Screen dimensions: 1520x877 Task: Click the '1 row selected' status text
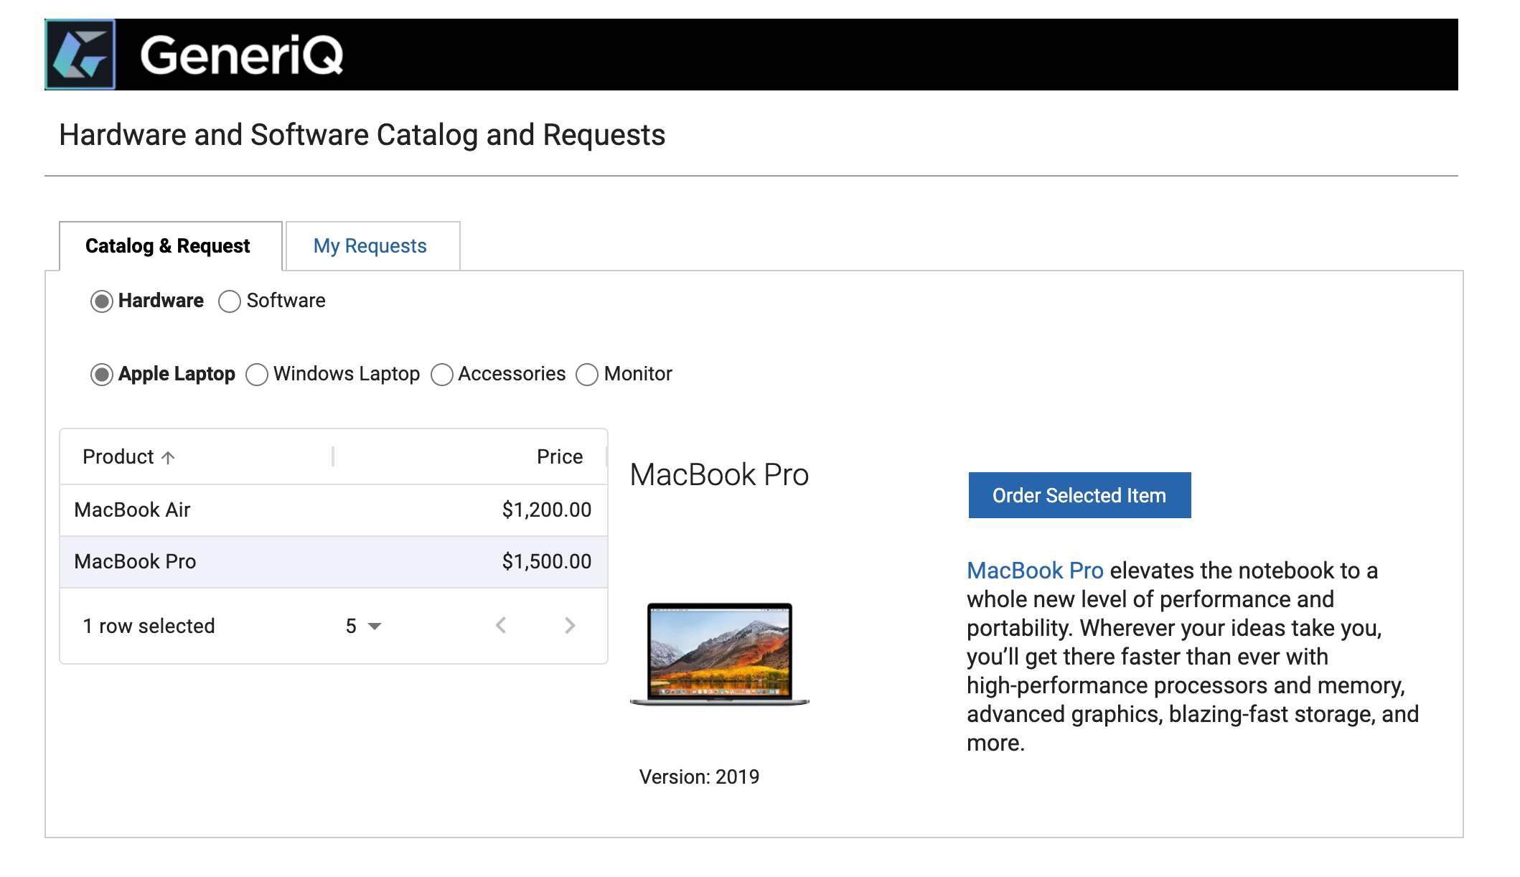pyautogui.click(x=149, y=627)
